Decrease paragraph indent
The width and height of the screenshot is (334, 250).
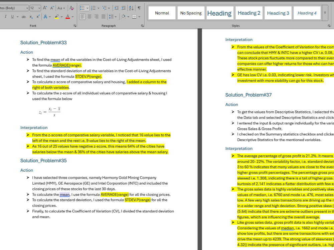pos(117,8)
